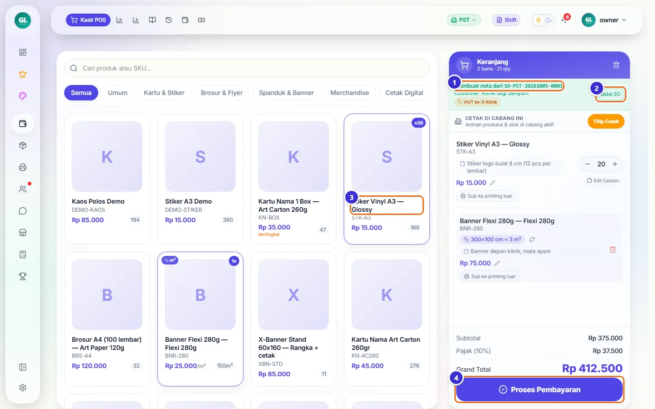This screenshot has width=655, height=409.
Task: Open the calculator icon in sidebar
Action: [x=23, y=254]
